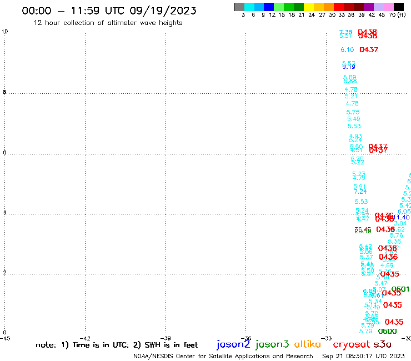Pick the yellow 24 ft color swatch

[309, 7]
